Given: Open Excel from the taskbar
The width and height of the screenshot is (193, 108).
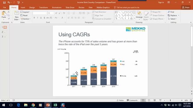Looking at the screenshot, I should pos(55,105).
